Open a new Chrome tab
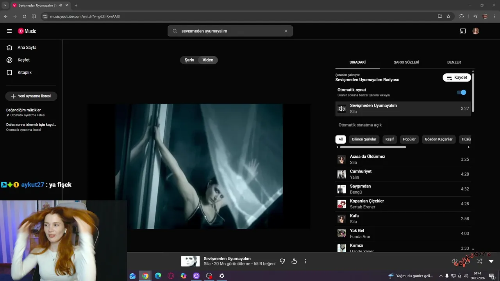Image resolution: width=500 pixels, height=281 pixels. (x=76, y=5)
